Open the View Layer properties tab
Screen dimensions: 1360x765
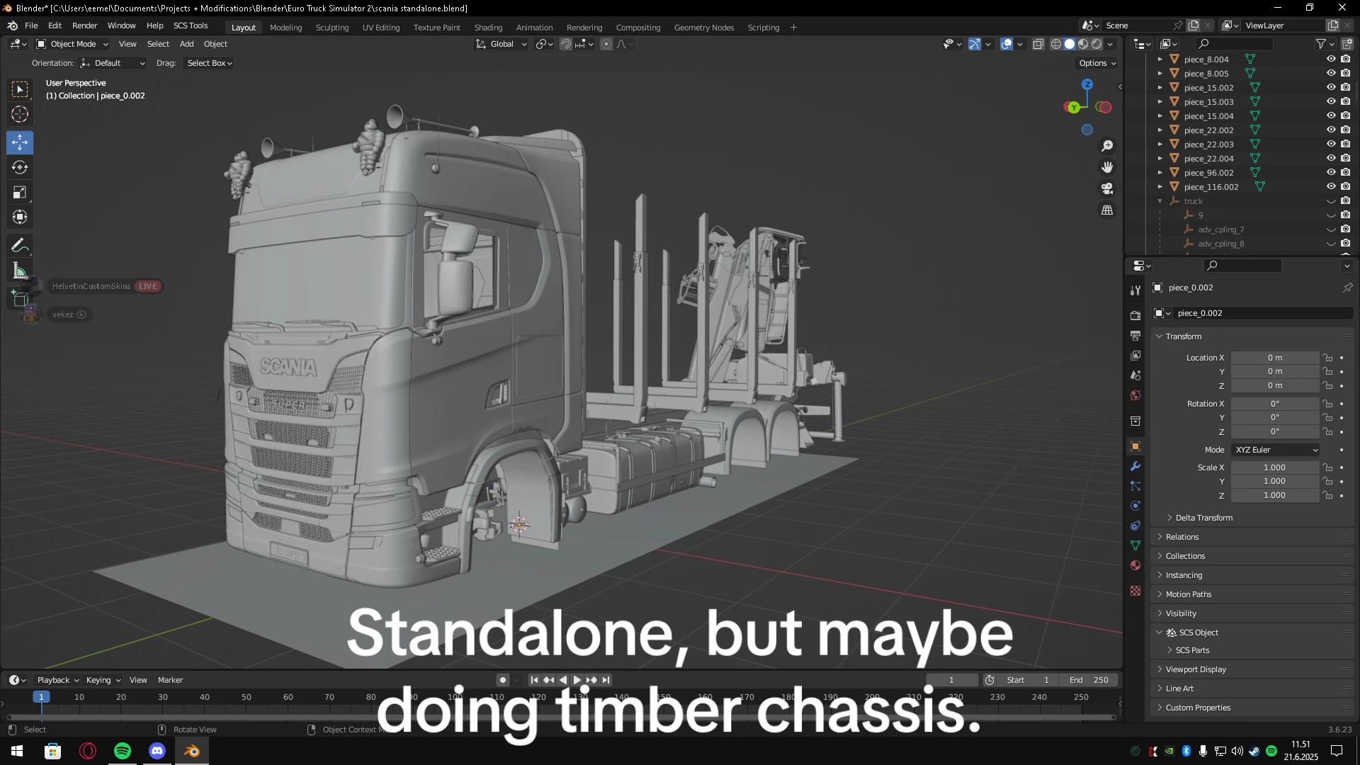coord(1135,355)
